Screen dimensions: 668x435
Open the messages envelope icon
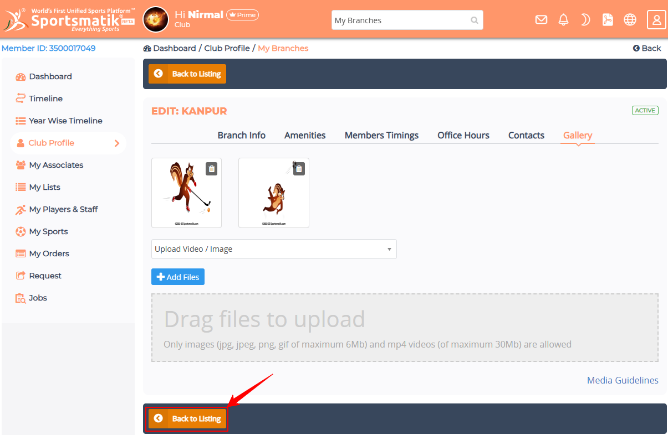541,20
